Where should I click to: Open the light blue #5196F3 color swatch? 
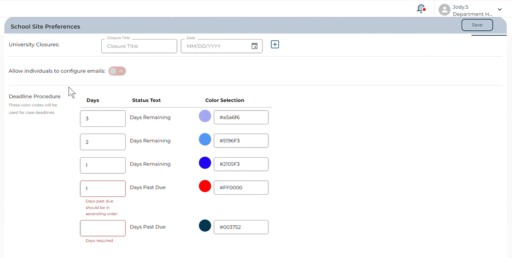[x=205, y=139]
